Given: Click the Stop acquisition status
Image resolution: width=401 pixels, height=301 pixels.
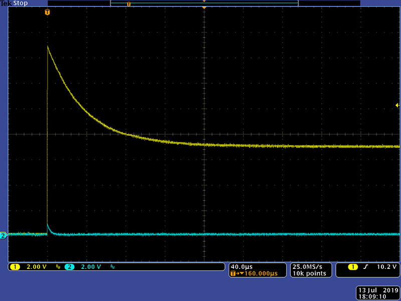Looking at the screenshot, I should (x=20, y=3).
